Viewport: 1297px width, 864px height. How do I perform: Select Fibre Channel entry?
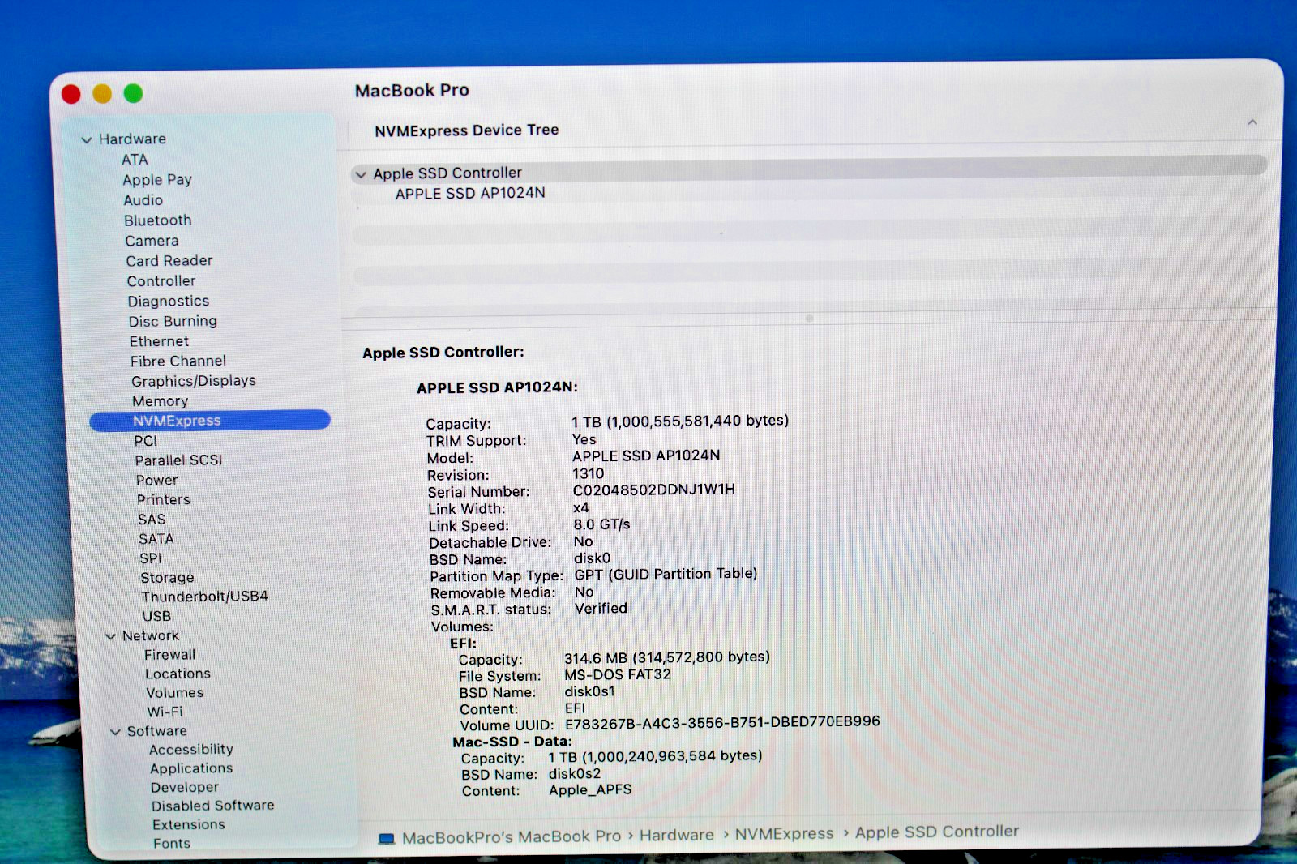(178, 361)
